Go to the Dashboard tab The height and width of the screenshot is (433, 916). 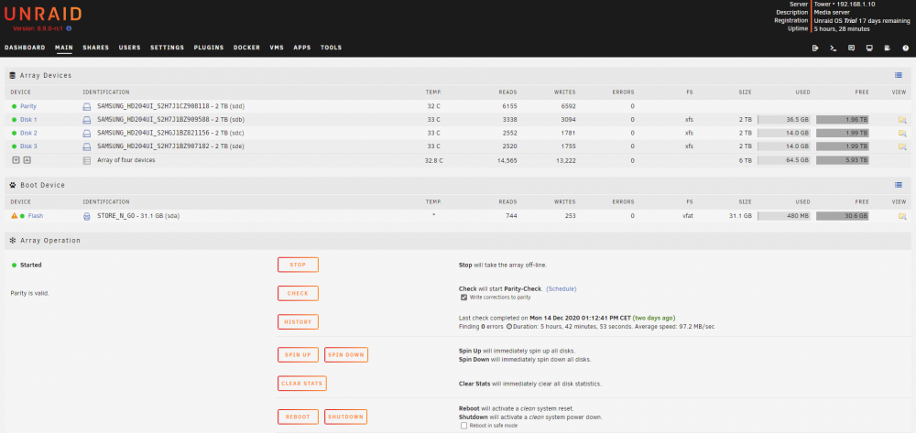pos(25,48)
